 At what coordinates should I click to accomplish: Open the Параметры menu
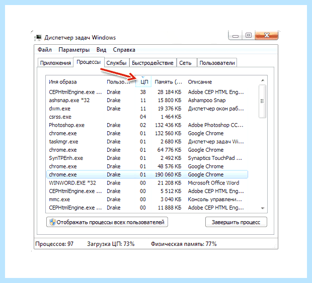pos(74,50)
